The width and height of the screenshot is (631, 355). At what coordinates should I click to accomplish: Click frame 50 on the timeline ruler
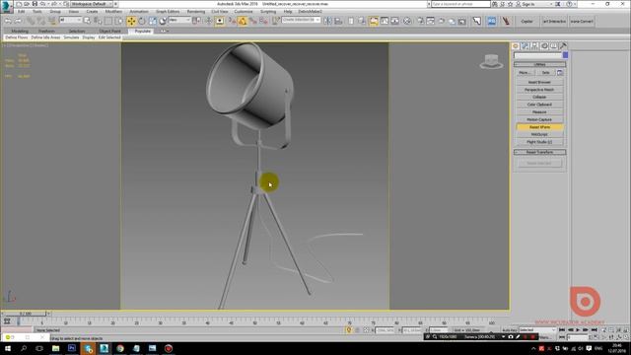[254, 322]
